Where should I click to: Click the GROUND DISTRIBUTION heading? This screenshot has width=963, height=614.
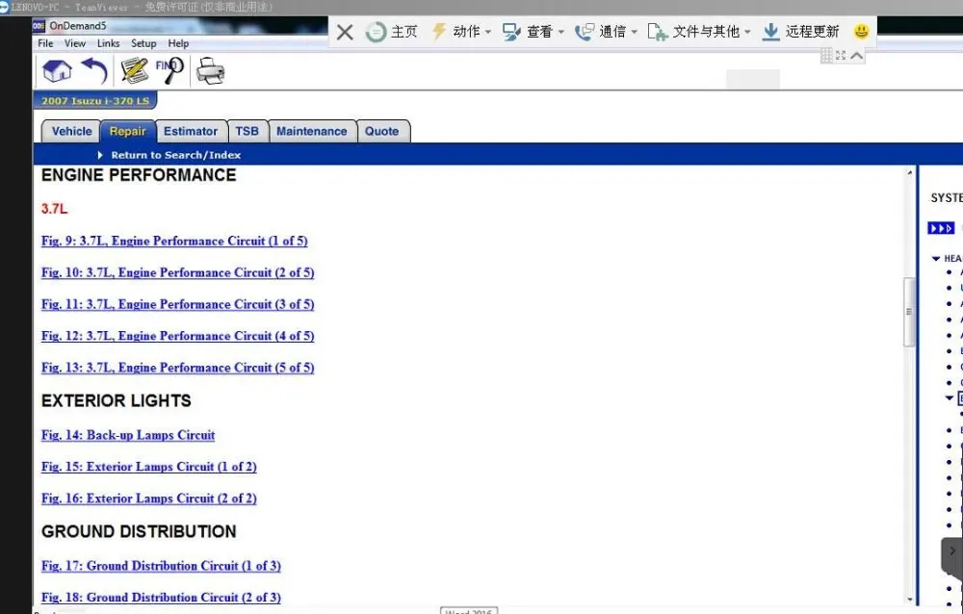(x=139, y=532)
